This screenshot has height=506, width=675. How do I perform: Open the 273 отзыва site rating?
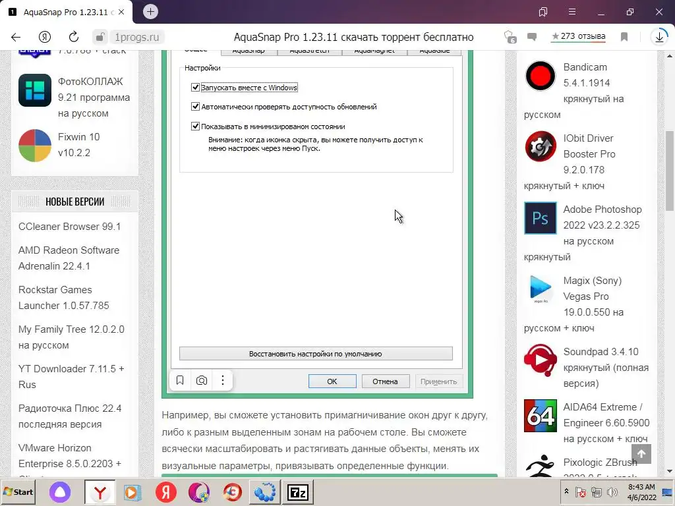[x=579, y=37]
